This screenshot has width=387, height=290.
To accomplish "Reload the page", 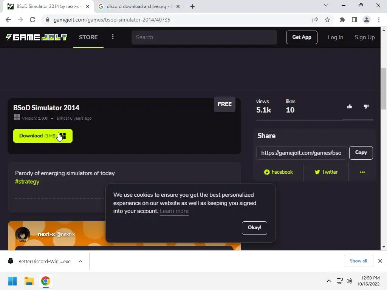I will [33, 20].
